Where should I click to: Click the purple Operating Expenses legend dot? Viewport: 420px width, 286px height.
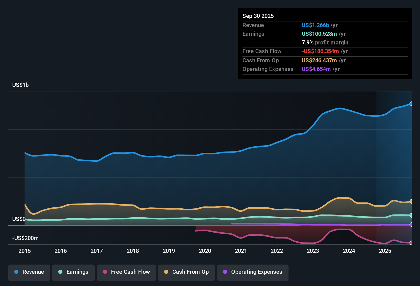[225, 272]
